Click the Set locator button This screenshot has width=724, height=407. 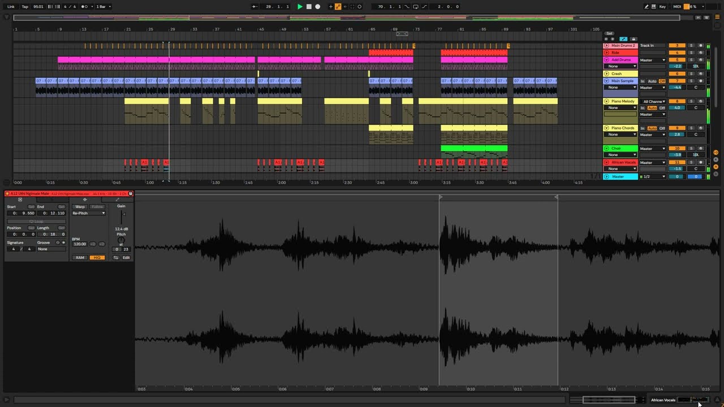click(x=610, y=33)
